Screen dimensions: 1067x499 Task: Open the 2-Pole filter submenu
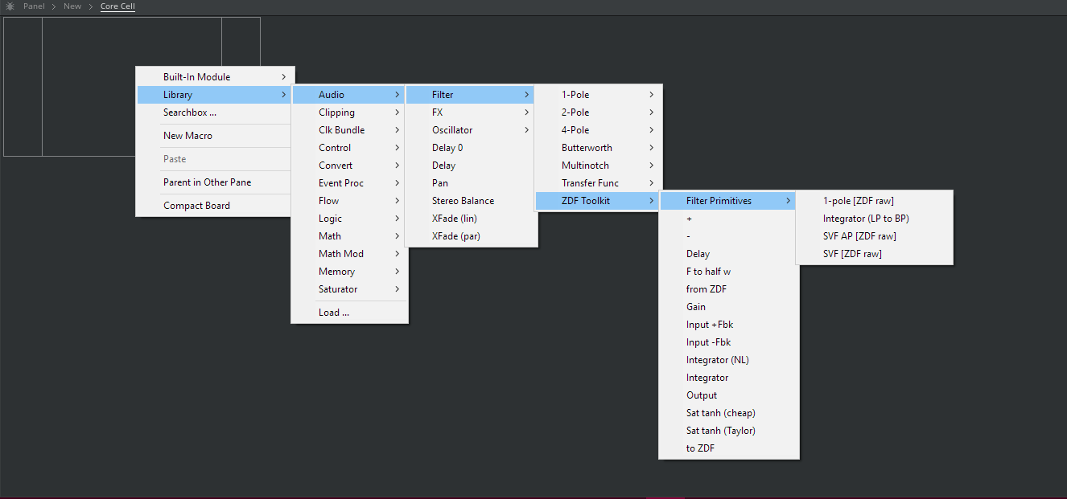[x=599, y=112]
